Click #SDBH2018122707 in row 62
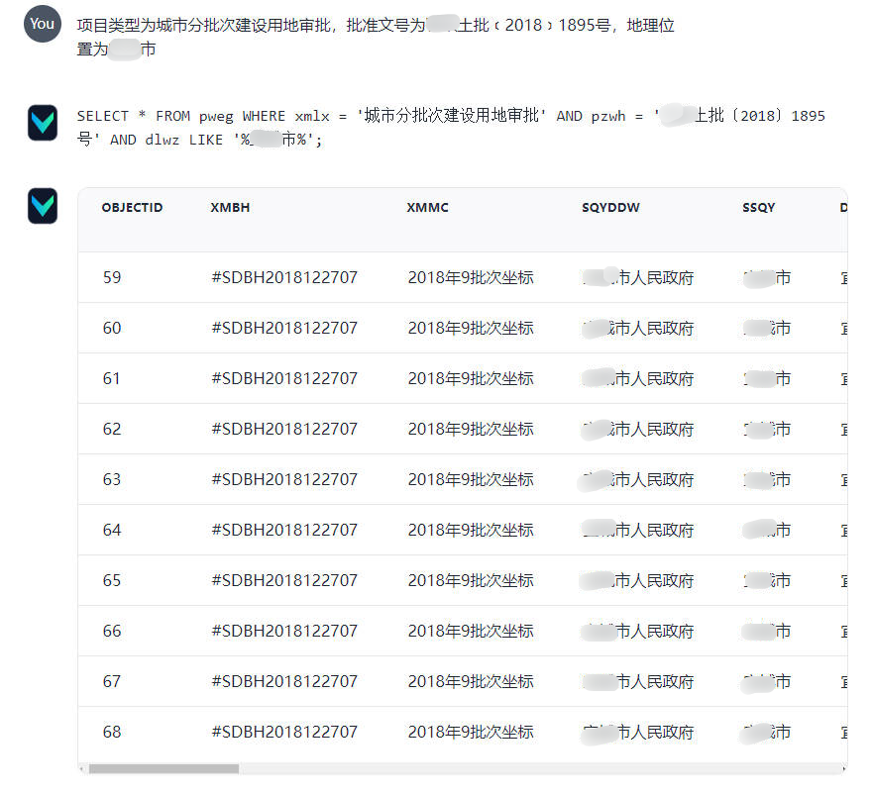 click(x=284, y=429)
